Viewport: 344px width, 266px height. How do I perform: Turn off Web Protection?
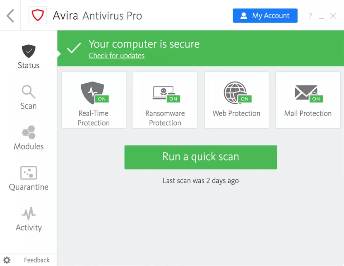pos(244,99)
